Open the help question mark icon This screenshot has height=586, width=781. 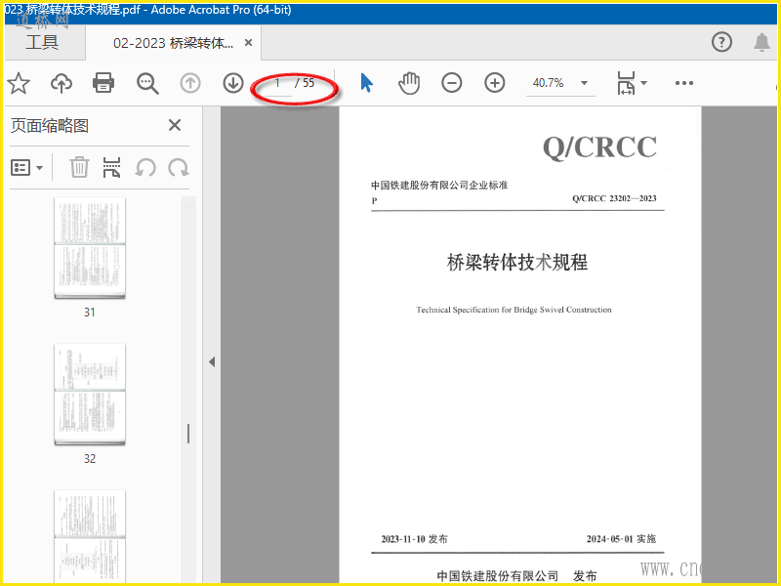(721, 42)
